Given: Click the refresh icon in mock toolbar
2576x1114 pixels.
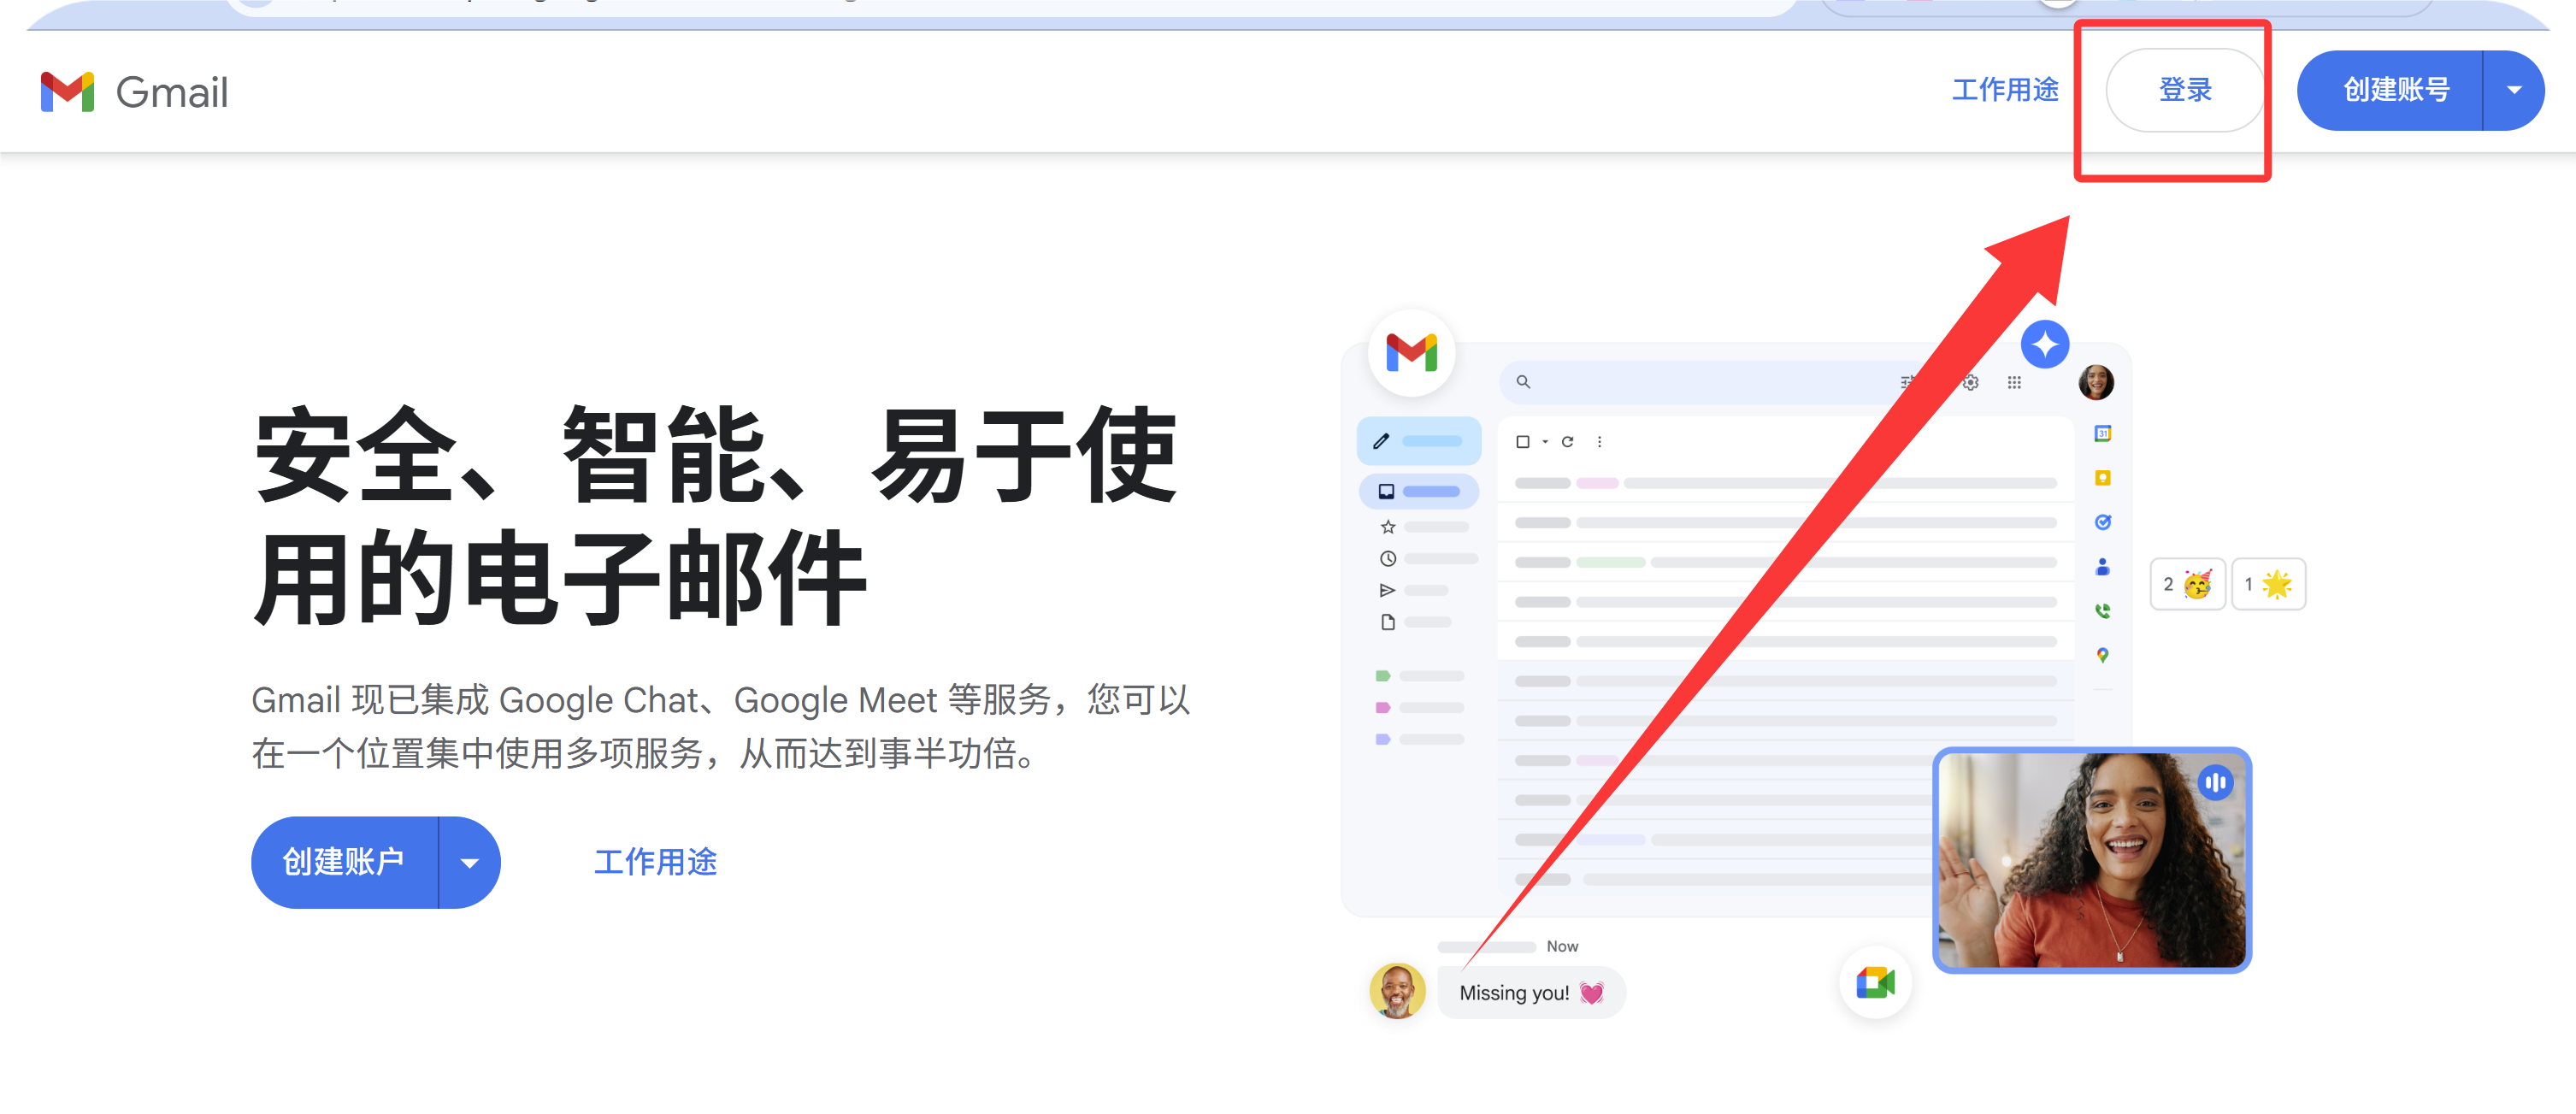Looking at the screenshot, I should [x=1568, y=441].
